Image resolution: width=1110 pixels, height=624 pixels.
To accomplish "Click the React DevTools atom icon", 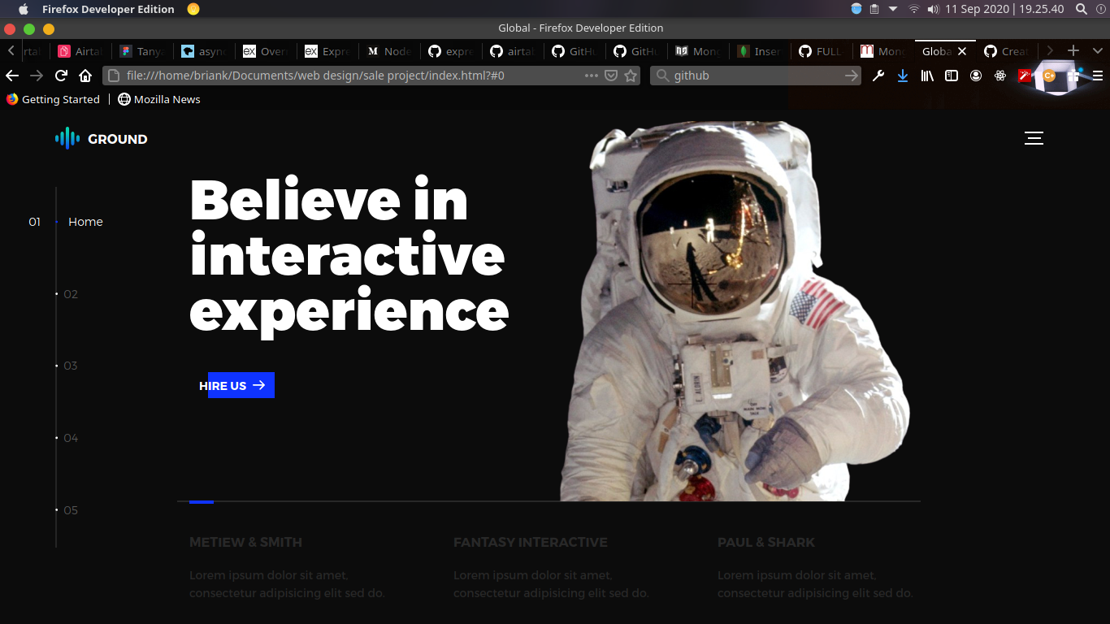I will pyautogui.click(x=1000, y=76).
